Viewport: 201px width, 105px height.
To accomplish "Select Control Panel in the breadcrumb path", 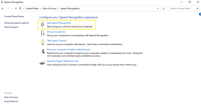I will 32,8.
